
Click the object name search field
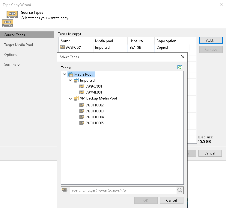[123, 190]
